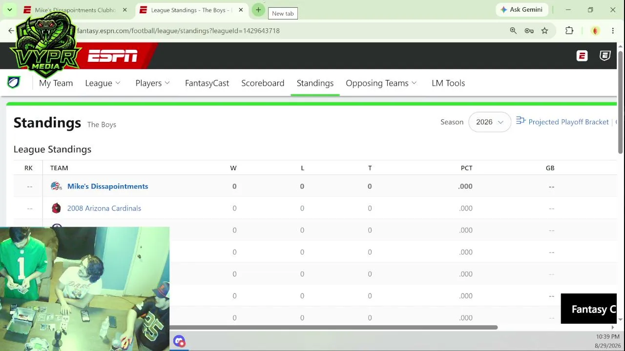Expand the Players menu
Screen dimensions: 625x351
point(152,83)
